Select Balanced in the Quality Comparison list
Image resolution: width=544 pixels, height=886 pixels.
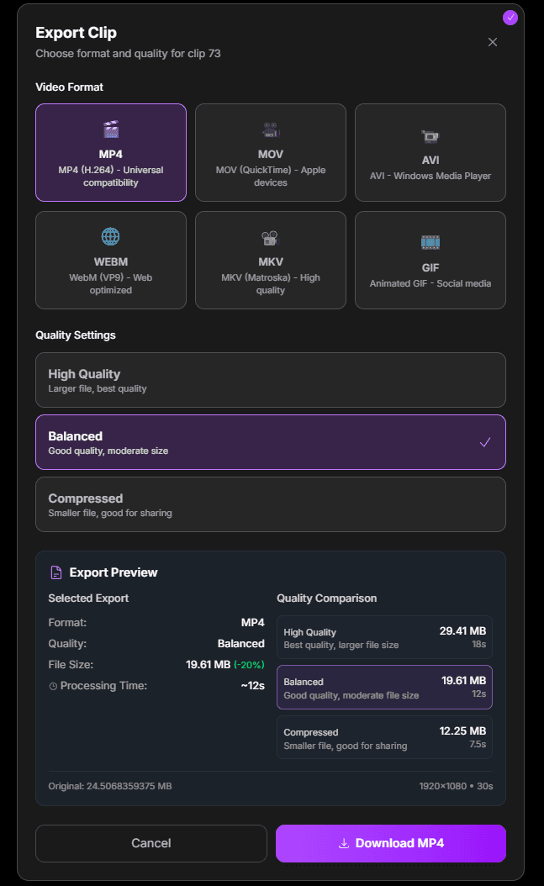[x=384, y=687]
